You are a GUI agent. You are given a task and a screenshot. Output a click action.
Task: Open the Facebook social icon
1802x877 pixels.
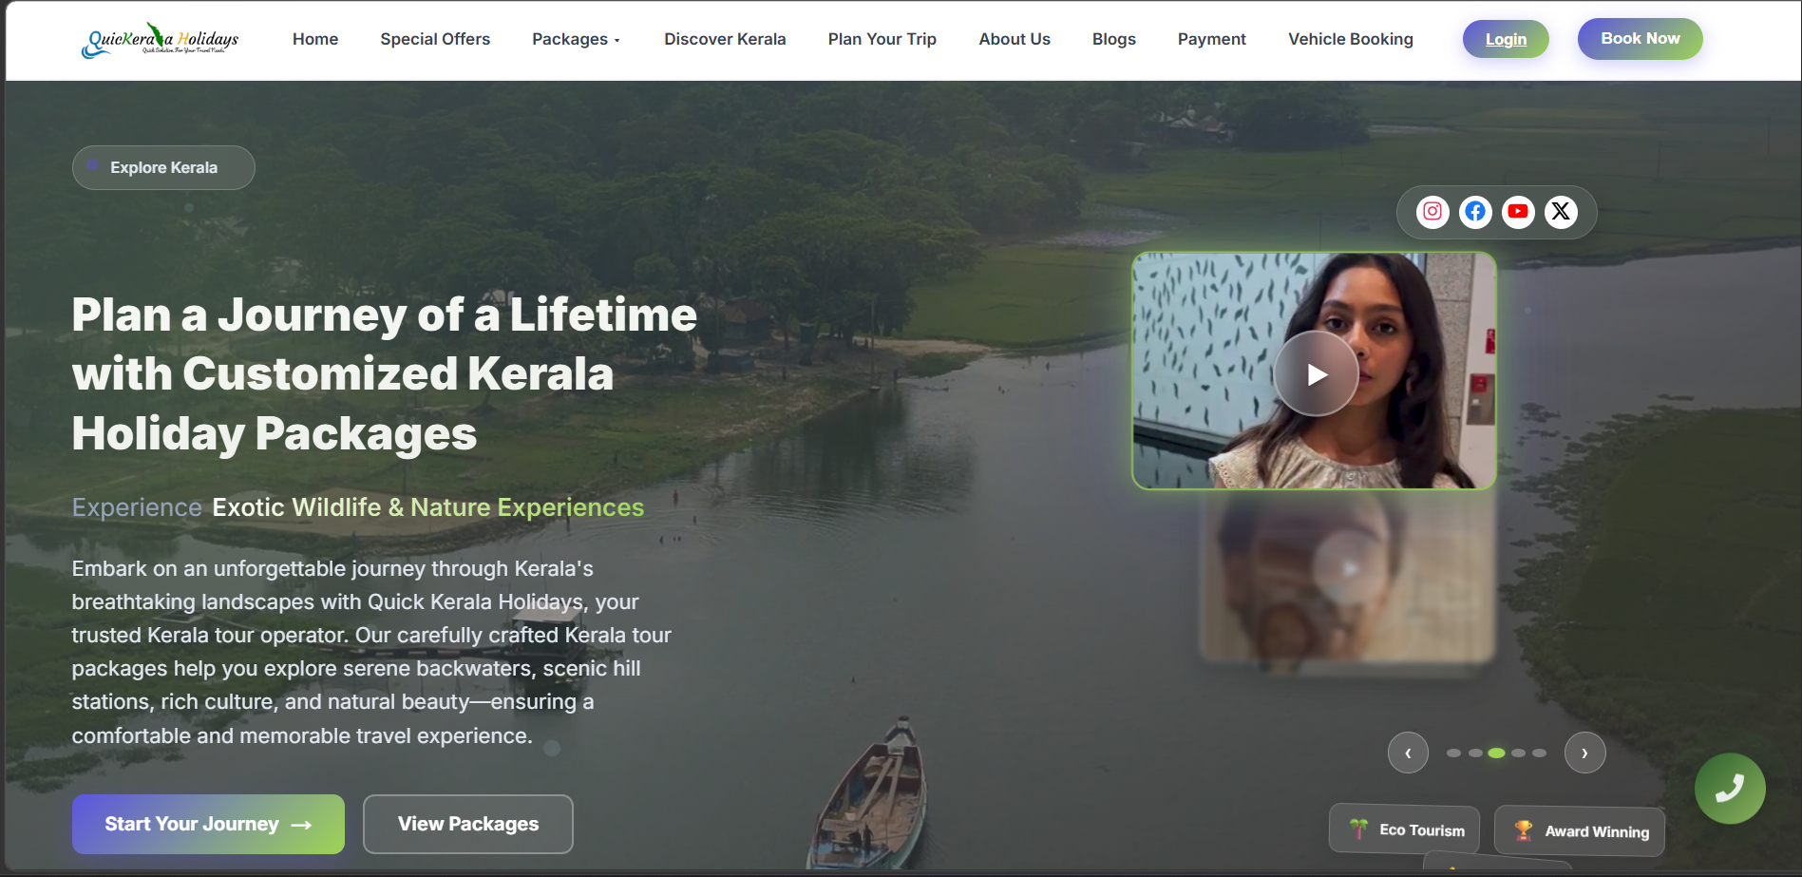1475,211
